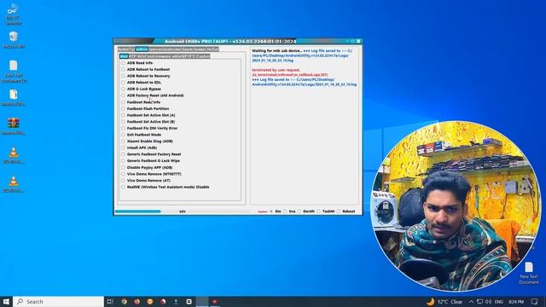Toggle the Reboot checkbox
This screenshot has height=307, width=546.
(x=339, y=211)
